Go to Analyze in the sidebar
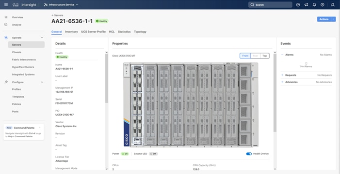Screen dimensions: 340x174 pyautogui.click(x=16, y=25)
